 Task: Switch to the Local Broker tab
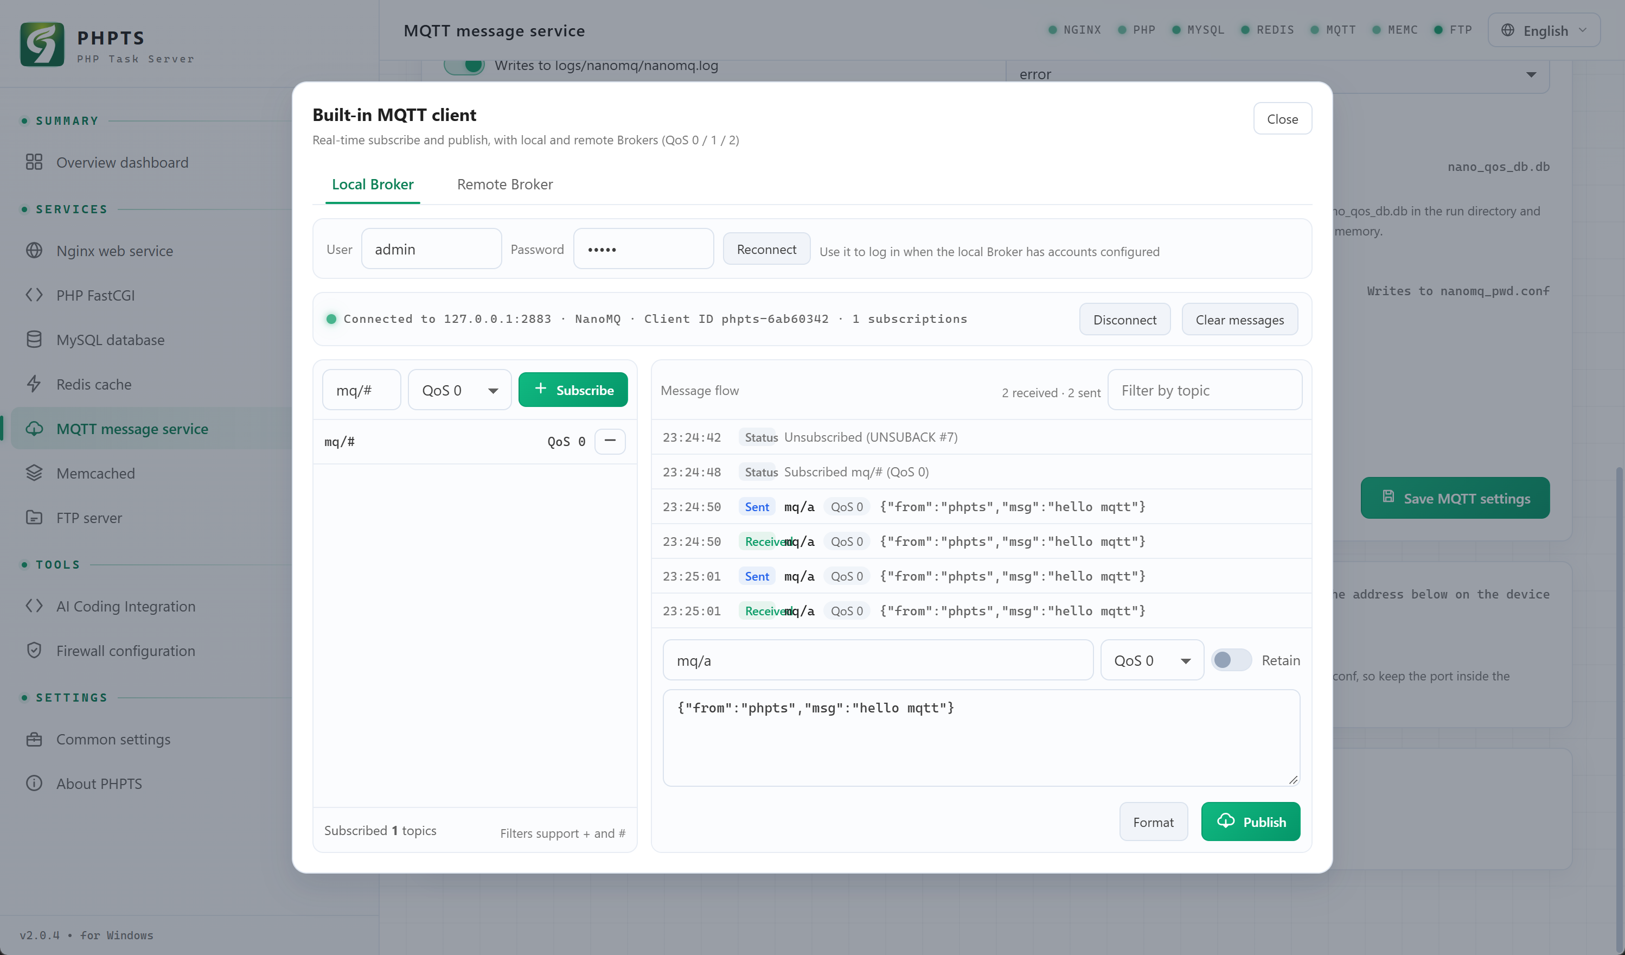tap(373, 184)
